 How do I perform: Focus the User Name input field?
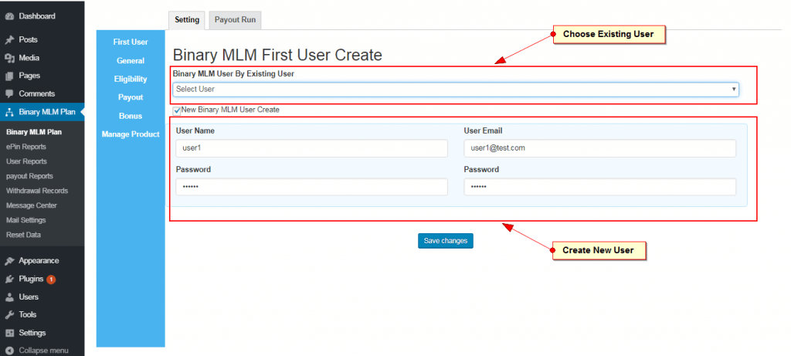click(x=310, y=148)
